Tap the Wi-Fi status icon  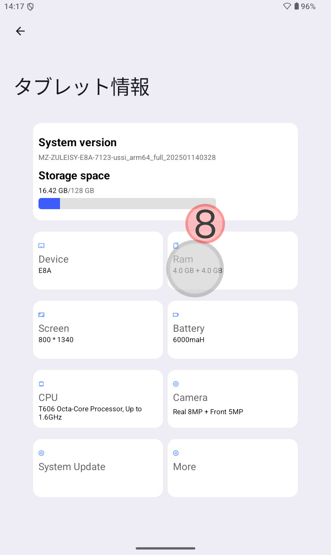point(287,6)
